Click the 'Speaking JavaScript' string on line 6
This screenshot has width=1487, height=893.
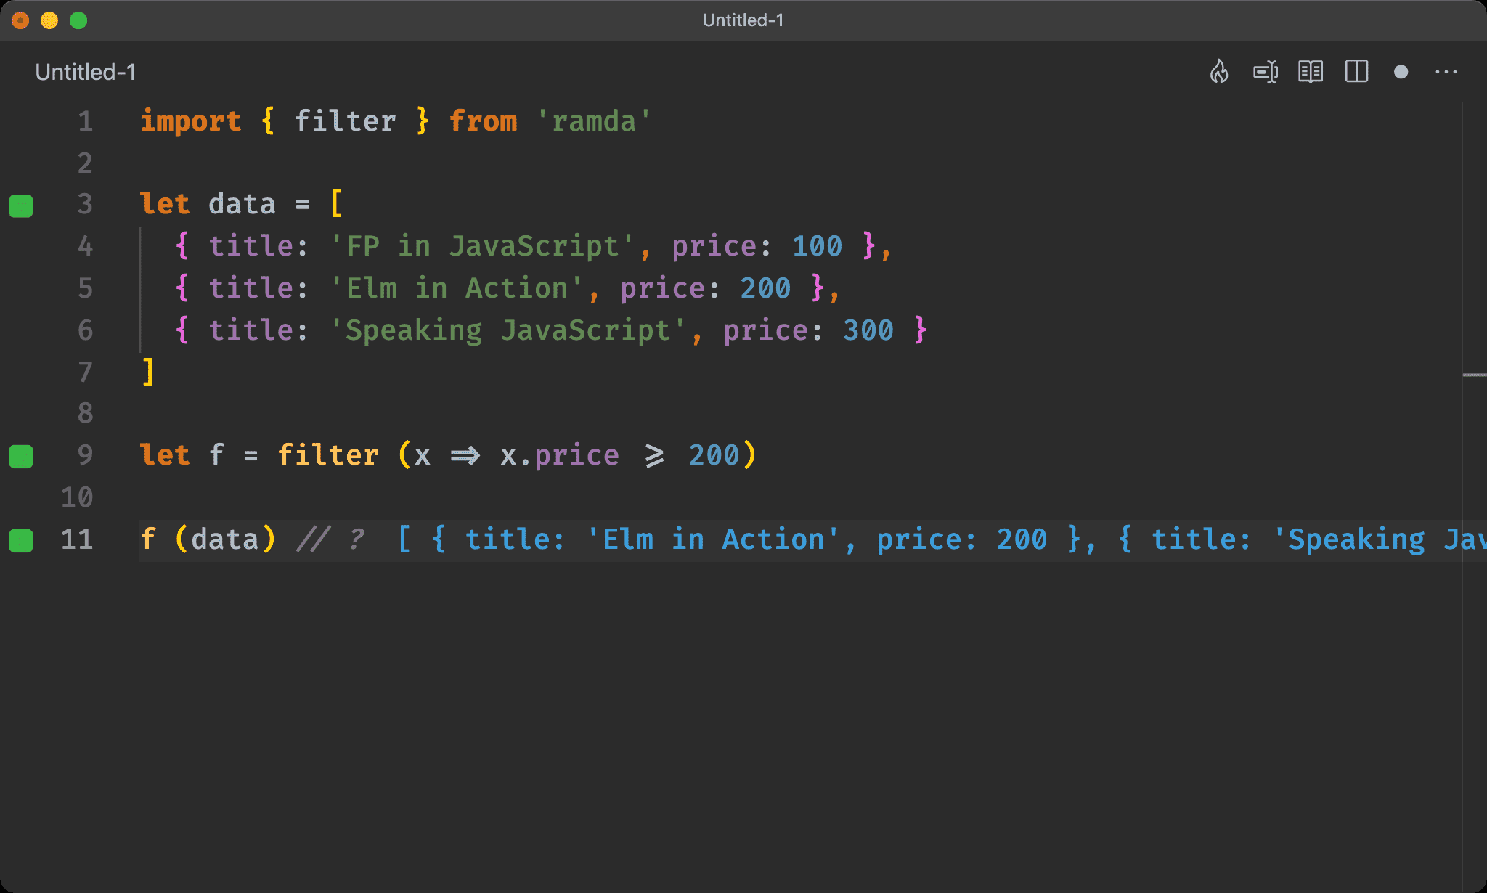[508, 331]
